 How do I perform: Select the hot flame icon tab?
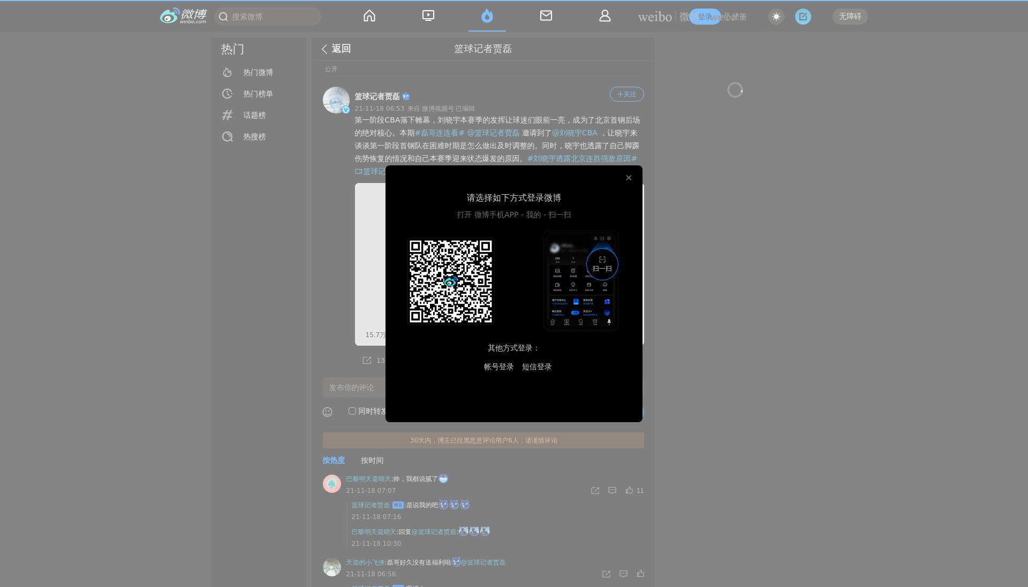tap(487, 16)
